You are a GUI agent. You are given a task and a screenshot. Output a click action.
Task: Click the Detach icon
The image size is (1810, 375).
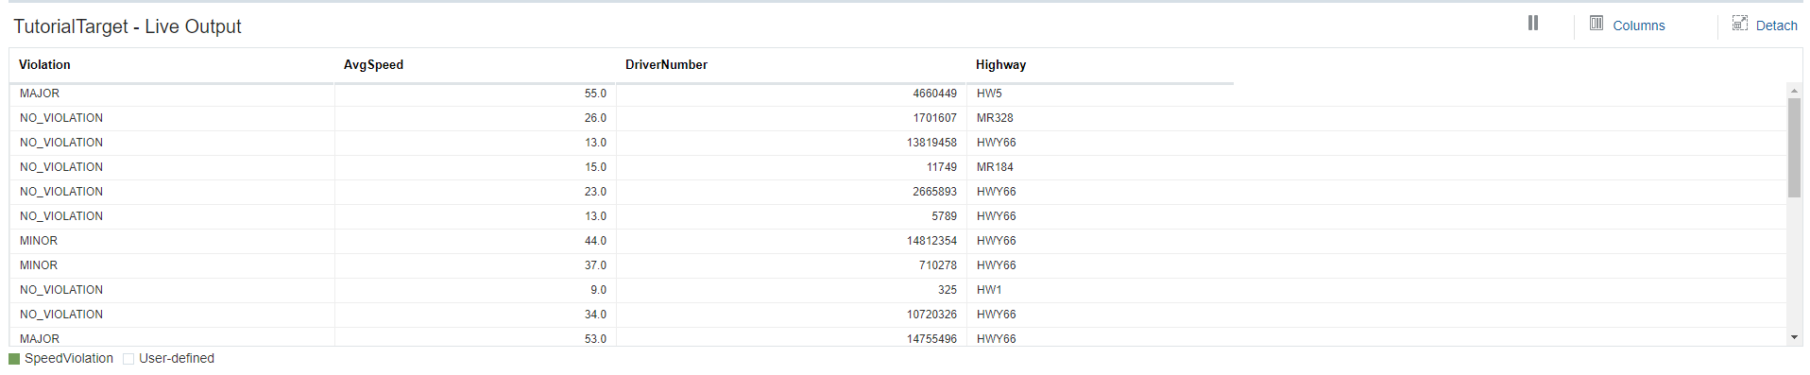point(1740,23)
